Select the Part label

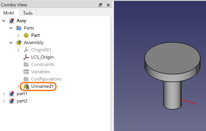pyautogui.click(x=36, y=35)
